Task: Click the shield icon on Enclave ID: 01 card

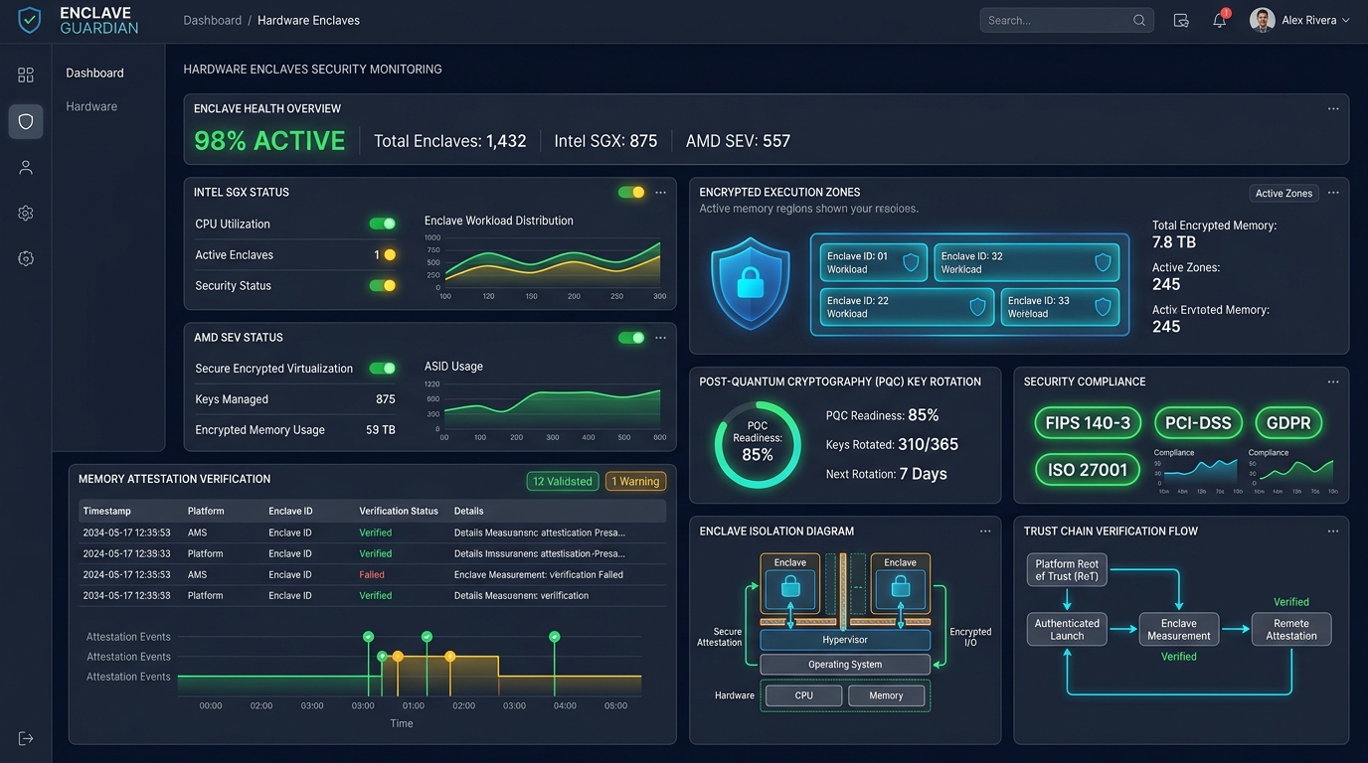Action: point(911,262)
